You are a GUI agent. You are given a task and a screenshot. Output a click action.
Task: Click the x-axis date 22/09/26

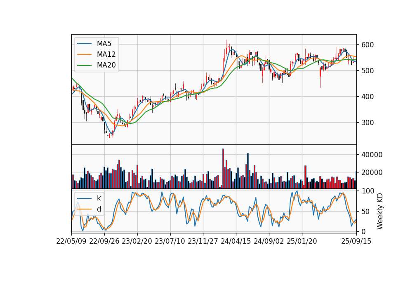pyautogui.click(x=104, y=242)
